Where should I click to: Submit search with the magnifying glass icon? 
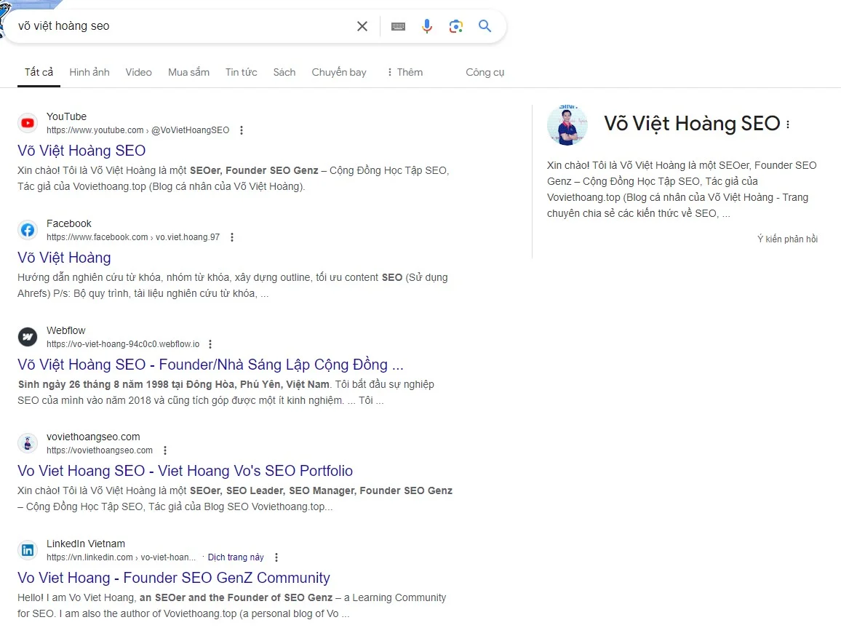[485, 25]
